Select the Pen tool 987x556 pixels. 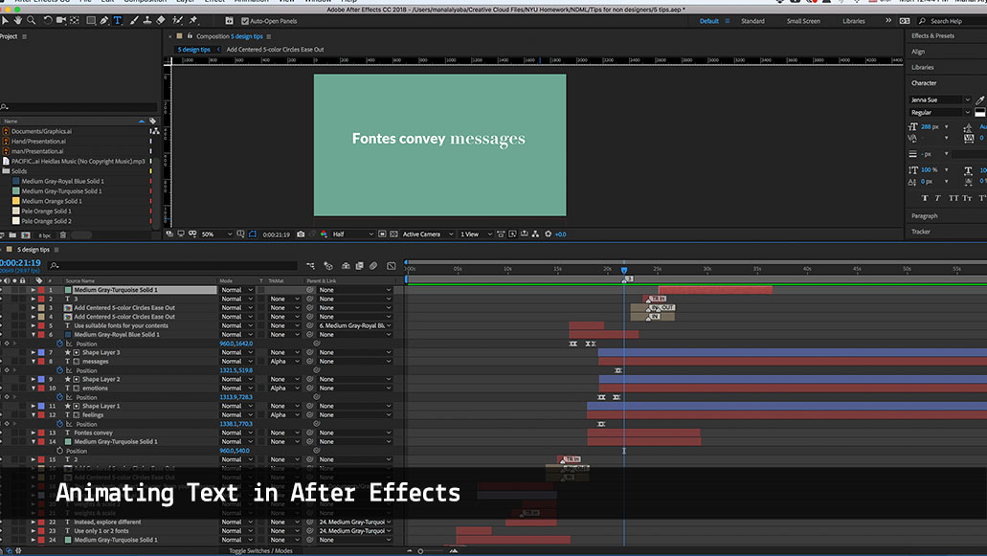[103, 20]
